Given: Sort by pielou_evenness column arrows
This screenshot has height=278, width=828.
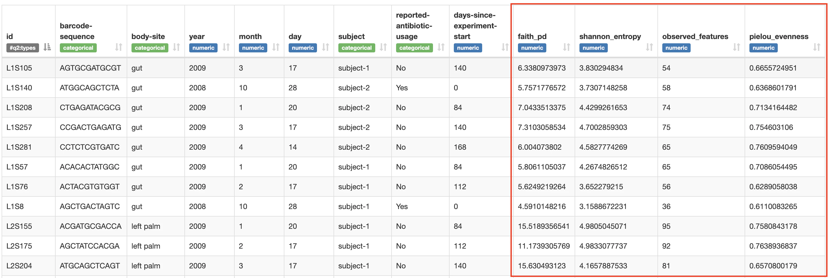Looking at the screenshot, I should (x=817, y=47).
